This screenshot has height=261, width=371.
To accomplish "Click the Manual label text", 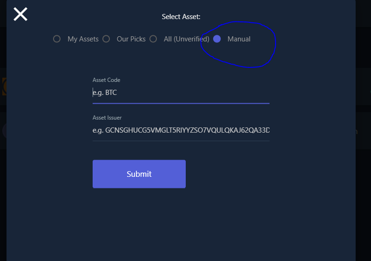I will (x=239, y=39).
